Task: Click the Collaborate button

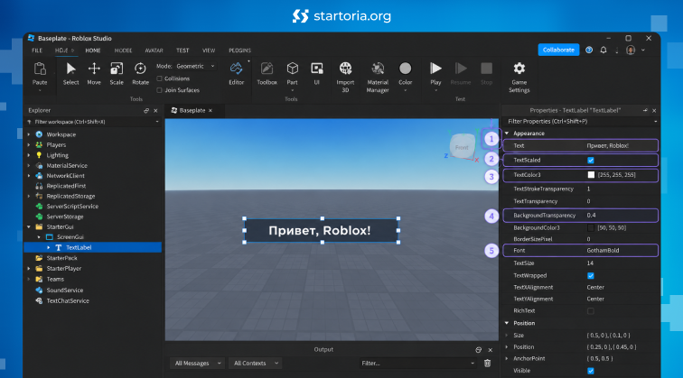Action: (x=558, y=50)
